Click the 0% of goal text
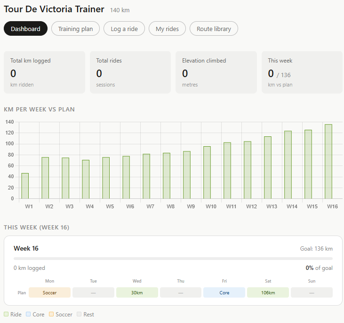Screen dimensions: 344x323 point(319,268)
